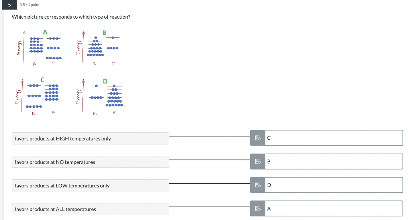This screenshot has width=408, height=220.
Task: Click the match icon beside answer A
Action: pyautogui.click(x=257, y=208)
